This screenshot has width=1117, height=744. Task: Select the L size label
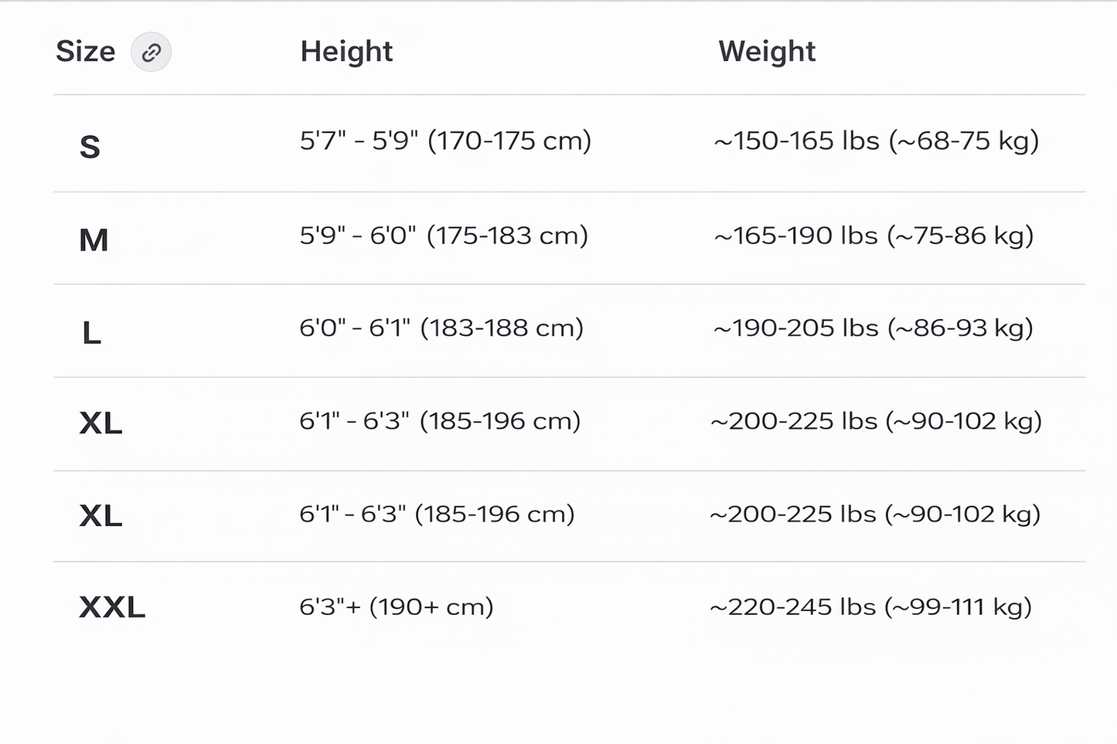click(x=91, y=334)
